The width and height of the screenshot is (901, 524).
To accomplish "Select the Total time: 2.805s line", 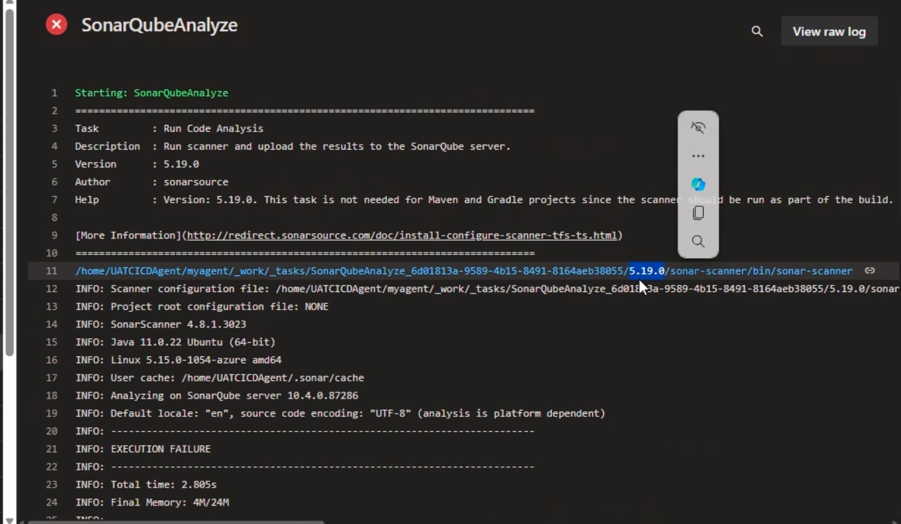I will [x=146, y=484].
